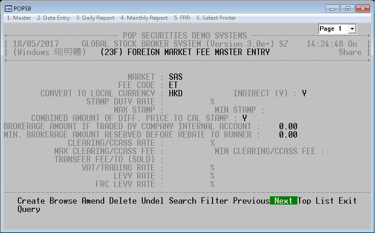Click the STAMP DUTY RATE label
The height and width of the screenshot is (233, 375).
[x=121, y=101]
